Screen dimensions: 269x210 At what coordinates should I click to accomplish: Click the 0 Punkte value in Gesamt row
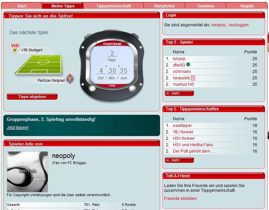click(x=129, y=205)
